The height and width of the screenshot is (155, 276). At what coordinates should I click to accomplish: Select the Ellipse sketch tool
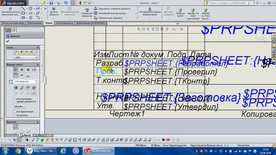click(38, 13)
